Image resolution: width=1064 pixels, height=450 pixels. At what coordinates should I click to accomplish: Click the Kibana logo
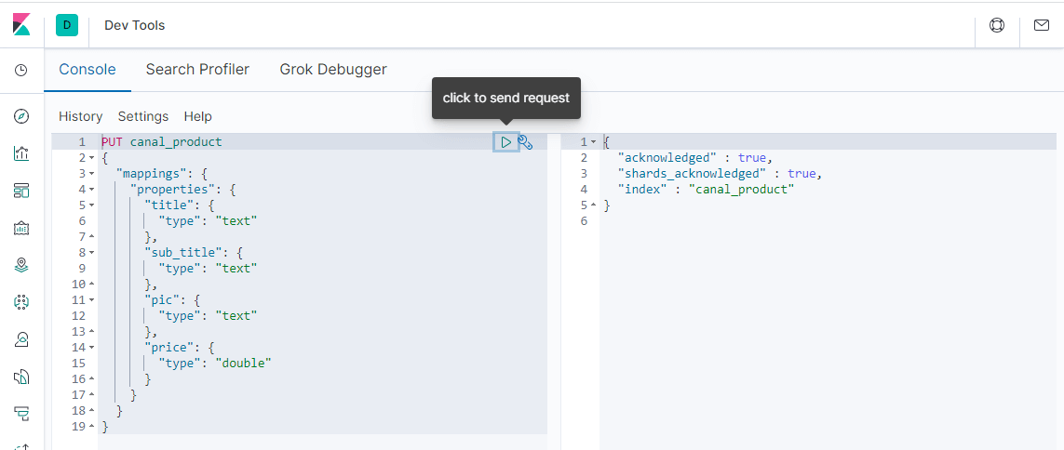pos(21,25)
